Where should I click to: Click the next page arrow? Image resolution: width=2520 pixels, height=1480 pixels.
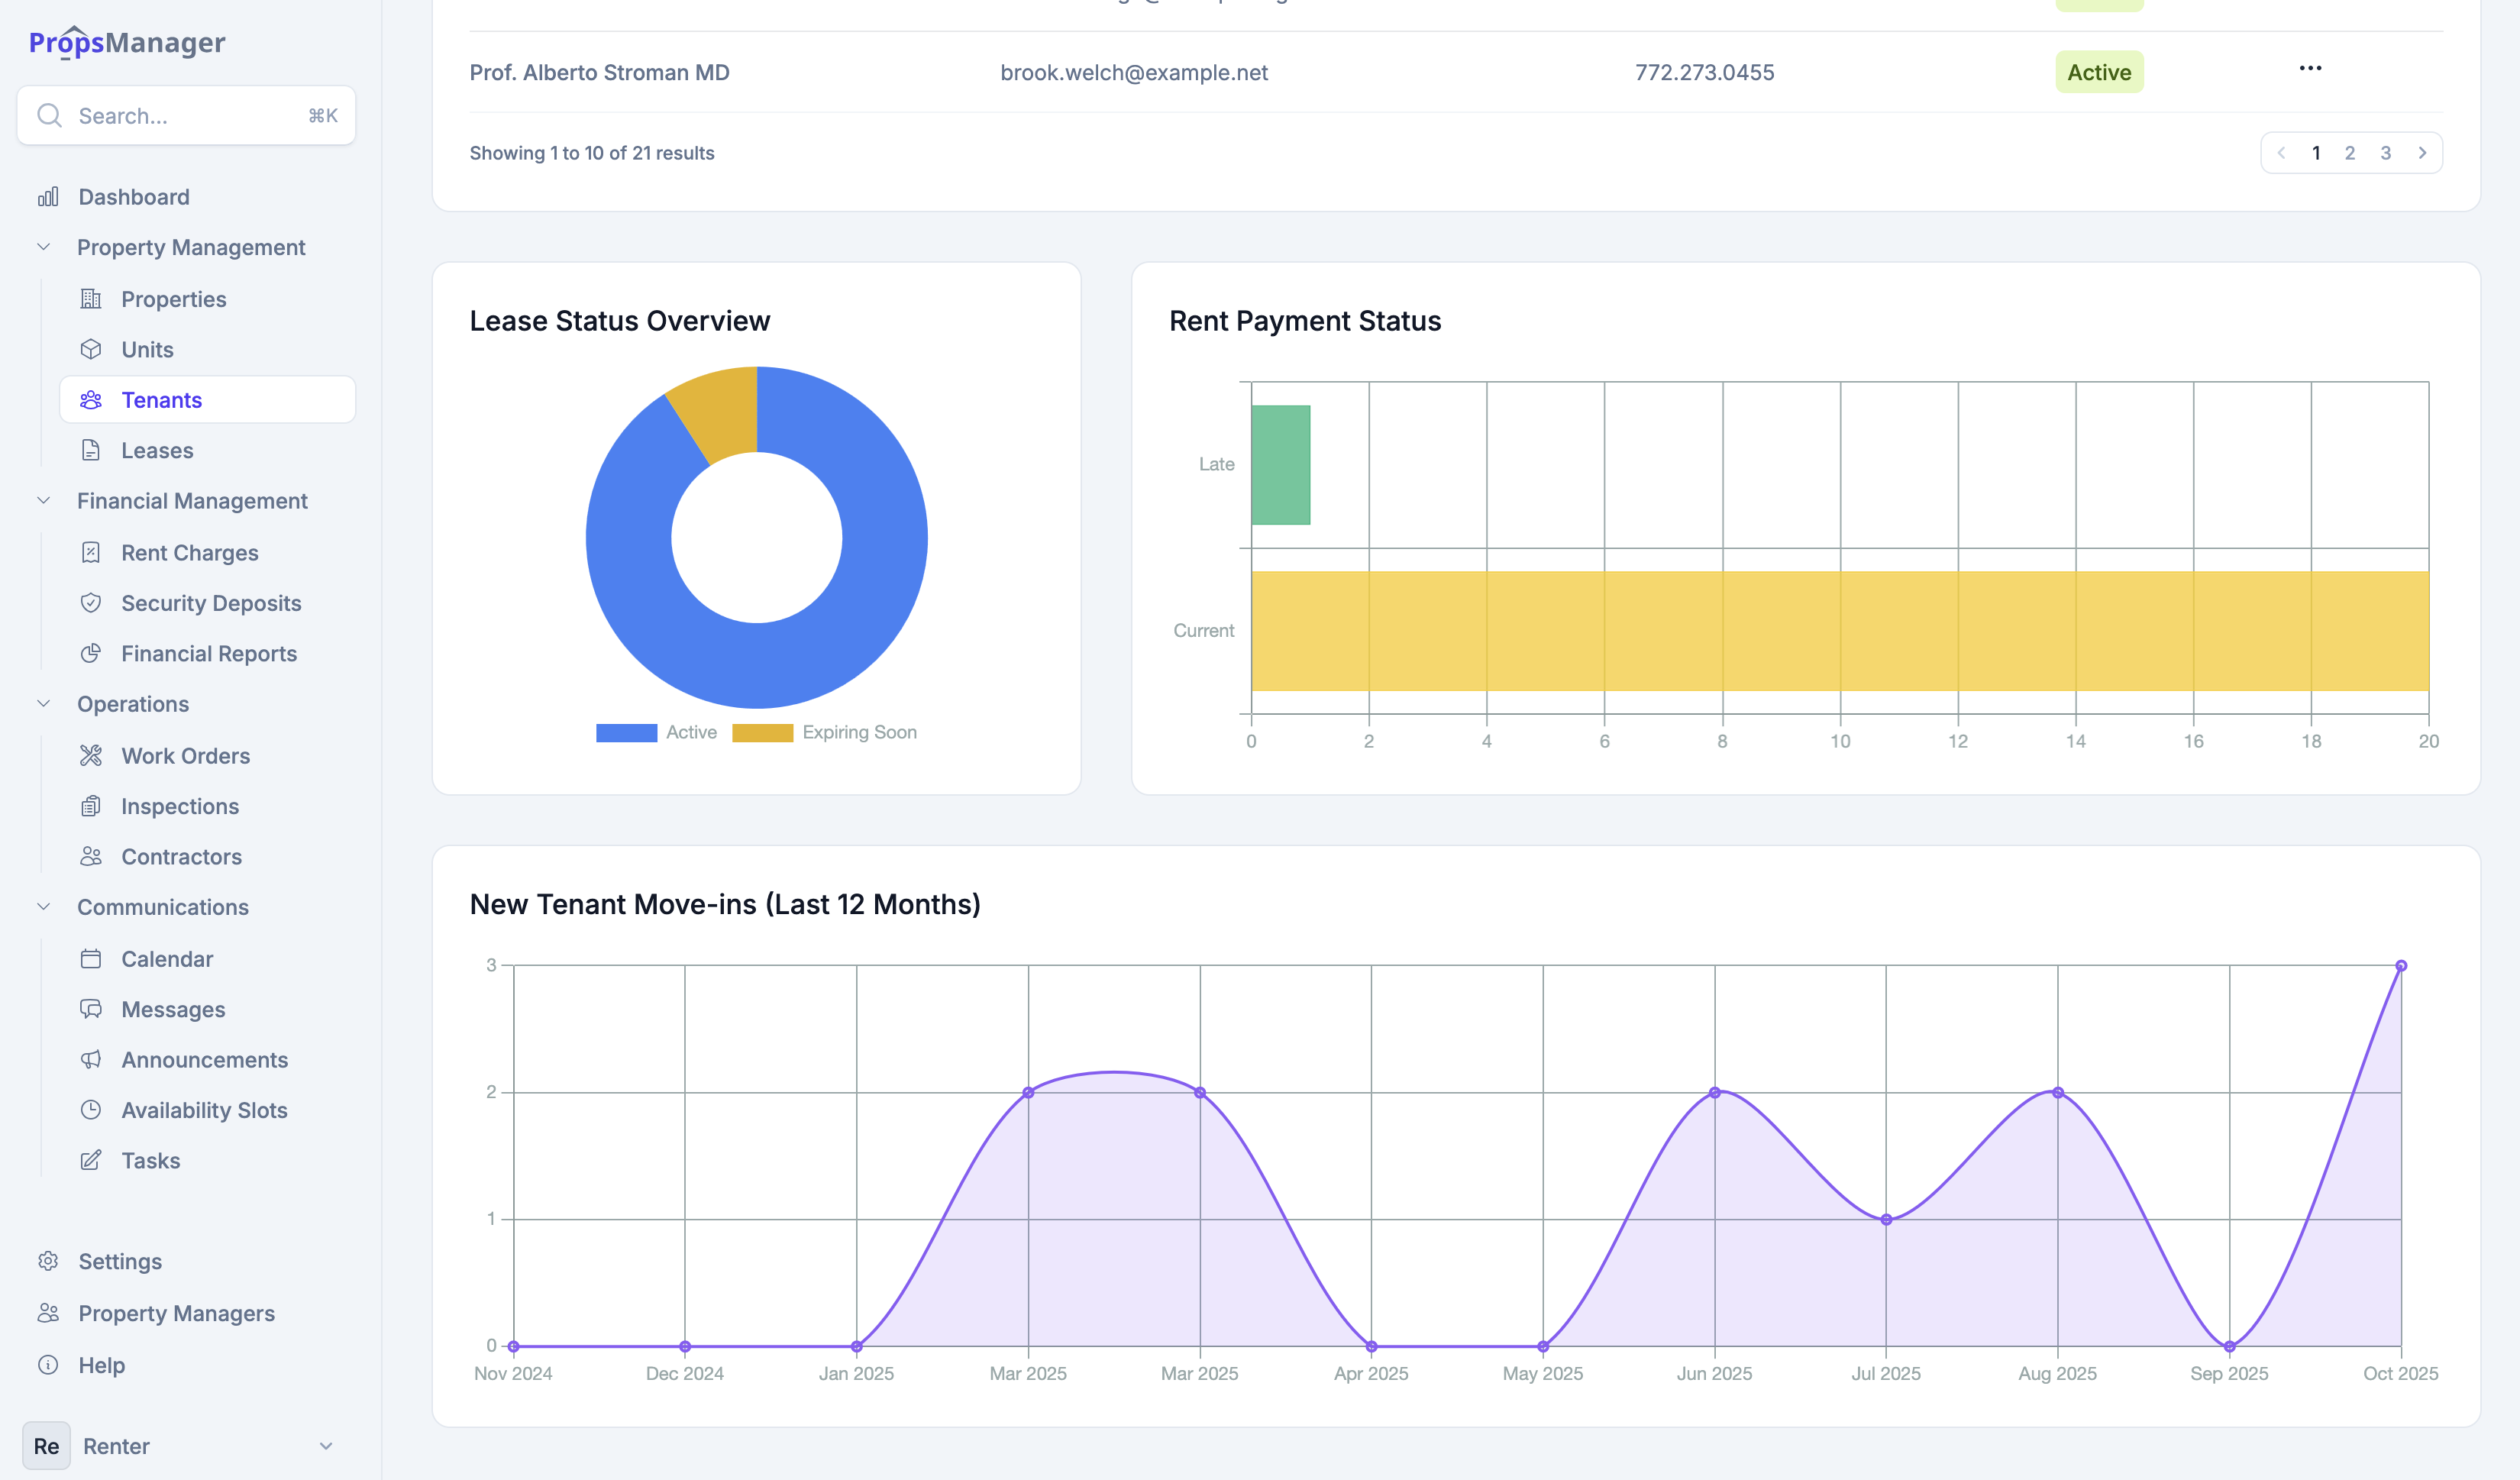point(2422,153)
